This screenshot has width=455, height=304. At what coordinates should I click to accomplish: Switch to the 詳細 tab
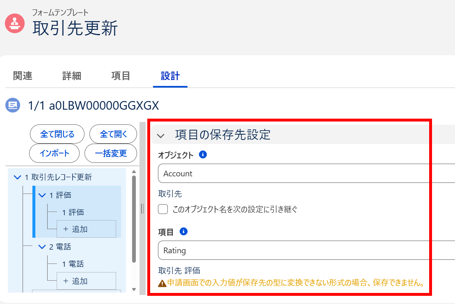pos(72,76)
